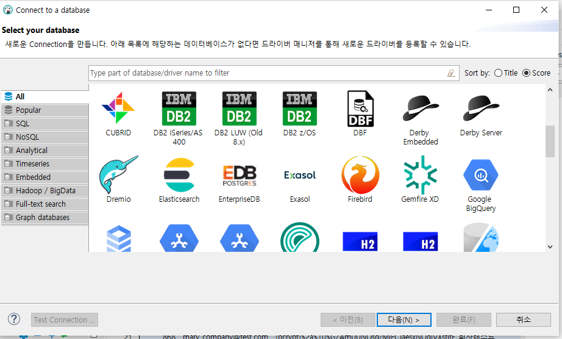
Task: Open the SQL category
Action: point(45,124)
